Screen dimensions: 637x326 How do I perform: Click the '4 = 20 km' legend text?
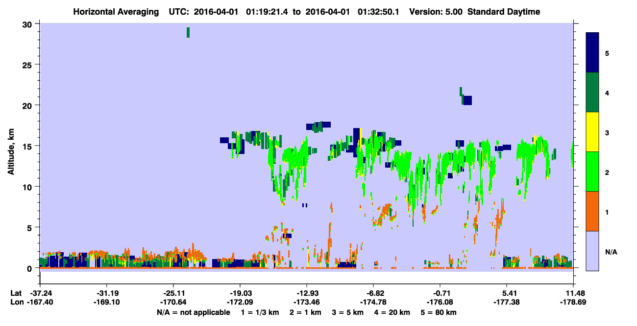click(x=392, y=312)
